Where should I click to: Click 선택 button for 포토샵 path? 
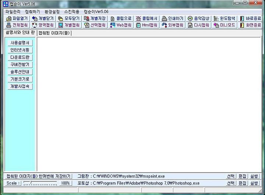[231, 183]
